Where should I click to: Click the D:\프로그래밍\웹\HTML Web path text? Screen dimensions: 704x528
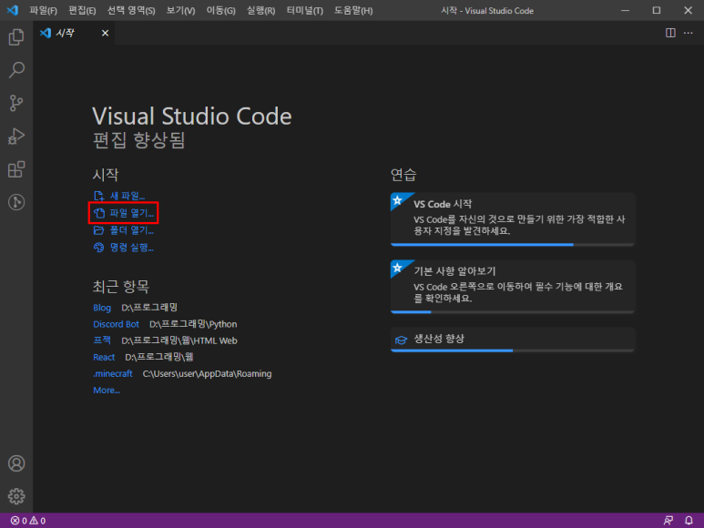(179, 340)
